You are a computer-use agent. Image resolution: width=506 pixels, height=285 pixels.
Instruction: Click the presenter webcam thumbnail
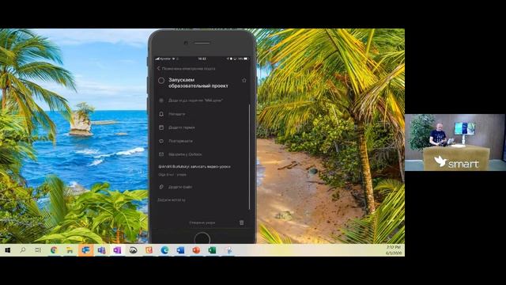[x=455, y=142]
